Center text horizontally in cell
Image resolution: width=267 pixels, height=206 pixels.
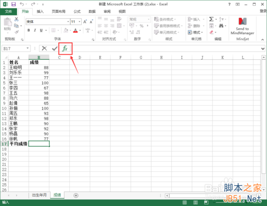106,26
